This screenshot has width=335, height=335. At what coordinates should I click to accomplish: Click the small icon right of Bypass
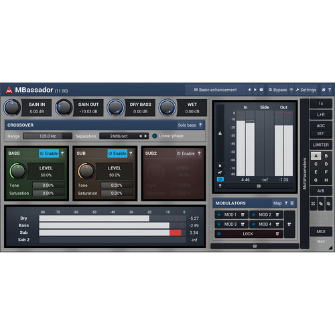[x=291, y=90]
